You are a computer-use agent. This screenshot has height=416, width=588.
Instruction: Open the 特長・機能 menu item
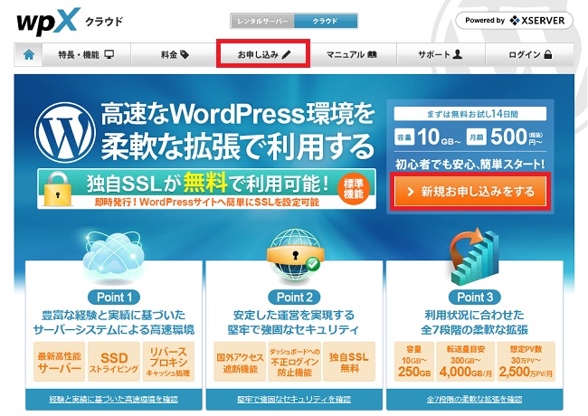pyautogui.click(x=86, y=55)
